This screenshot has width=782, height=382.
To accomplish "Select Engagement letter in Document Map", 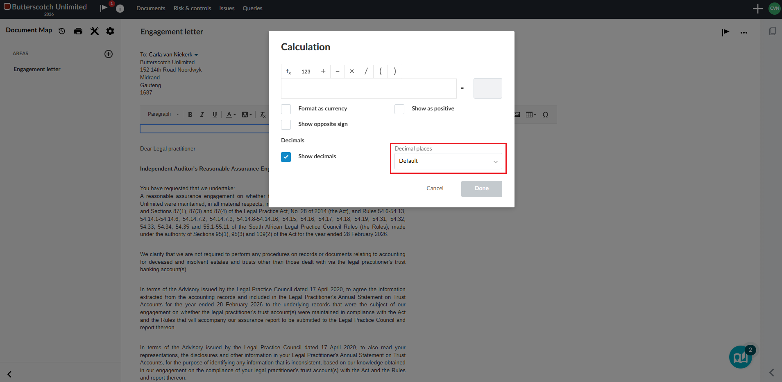I will [37, 70].
